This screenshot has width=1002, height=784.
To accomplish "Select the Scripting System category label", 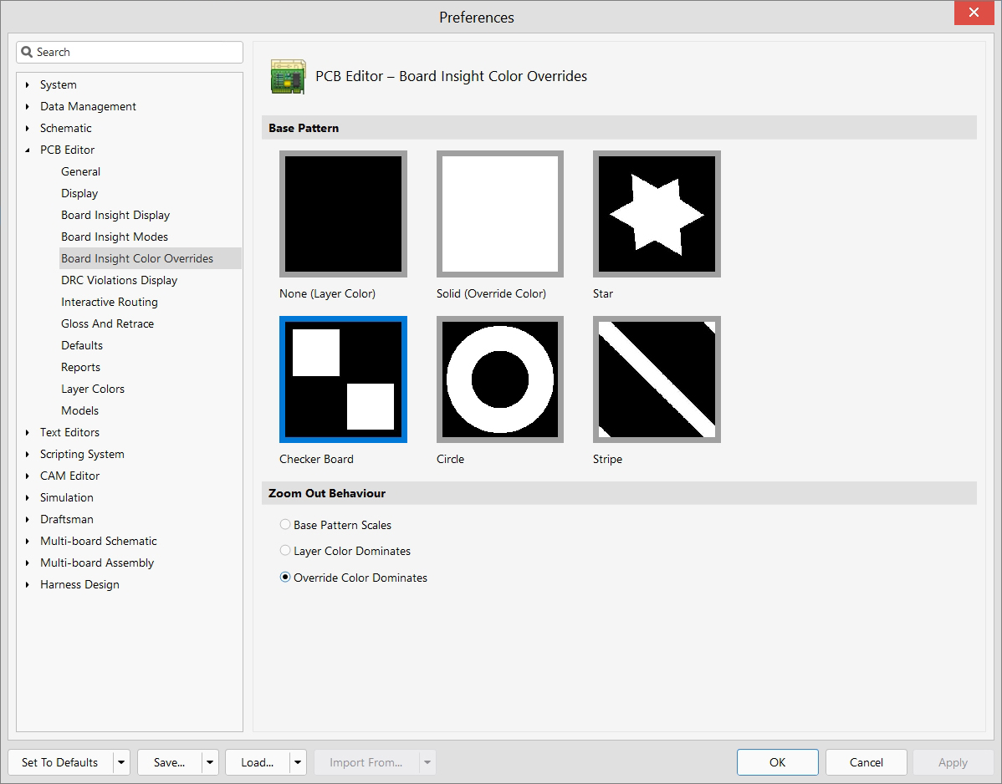I will point(83,455).
